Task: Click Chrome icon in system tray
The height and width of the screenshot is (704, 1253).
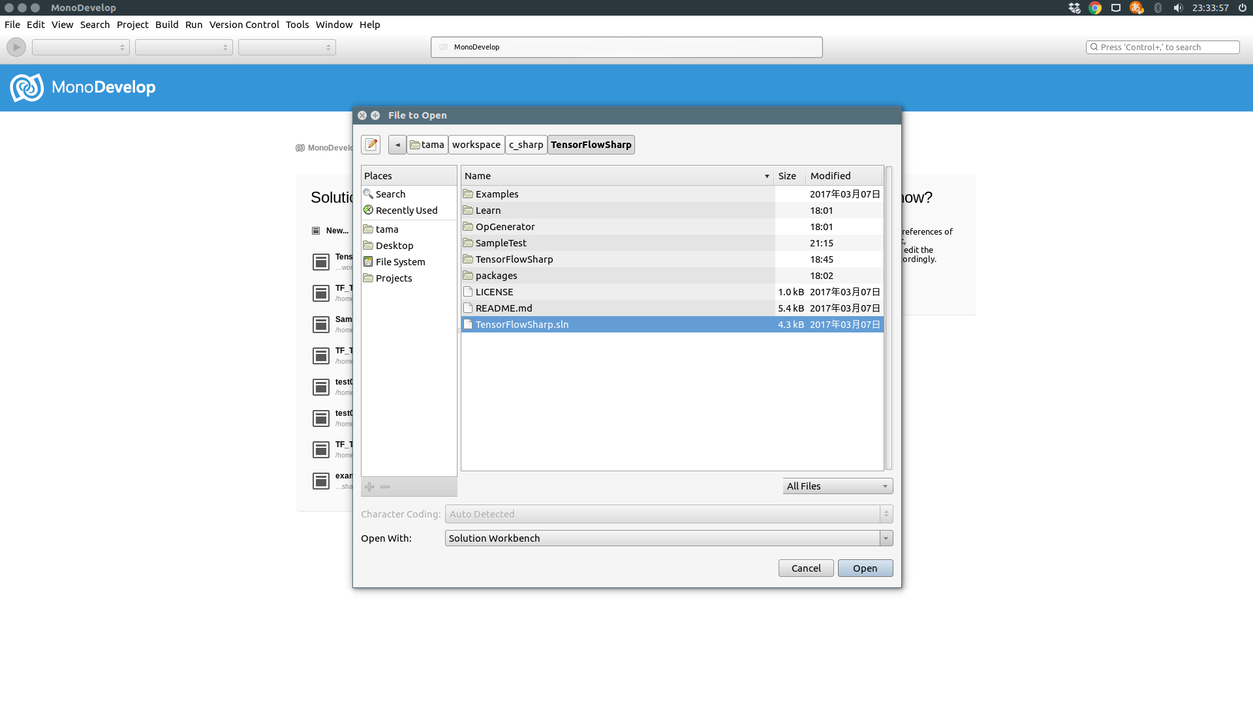Action: [1096, 8]
